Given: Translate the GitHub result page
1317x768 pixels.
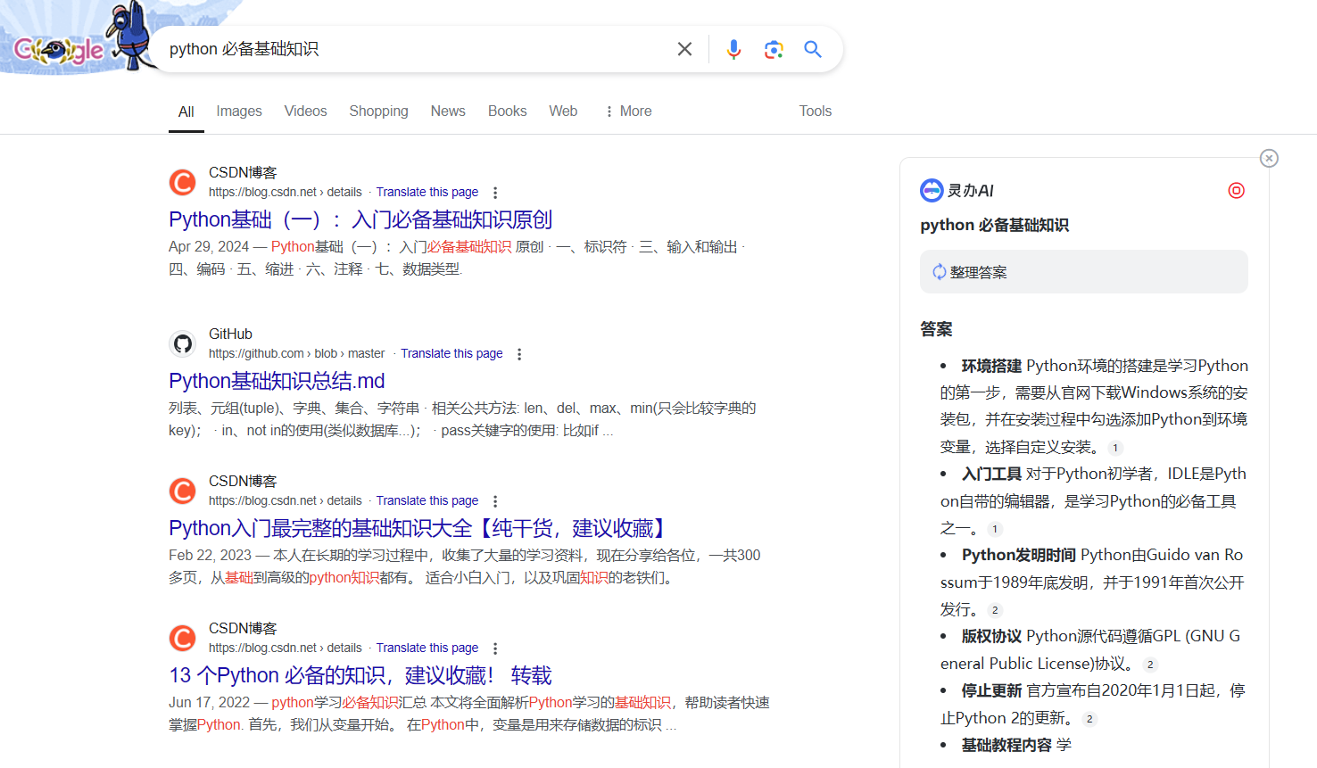Looking at the screenshot, I should (451, 353).
